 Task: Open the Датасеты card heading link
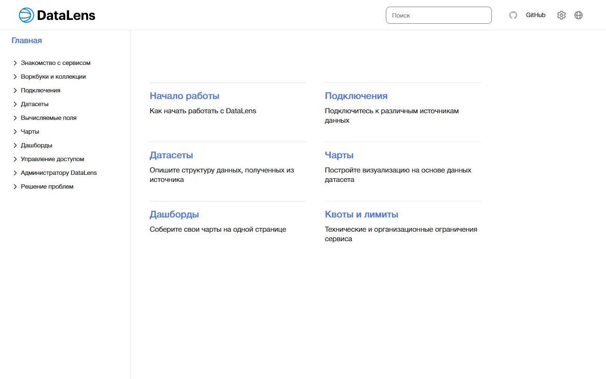pyautogui.click(x=171, y=155)
